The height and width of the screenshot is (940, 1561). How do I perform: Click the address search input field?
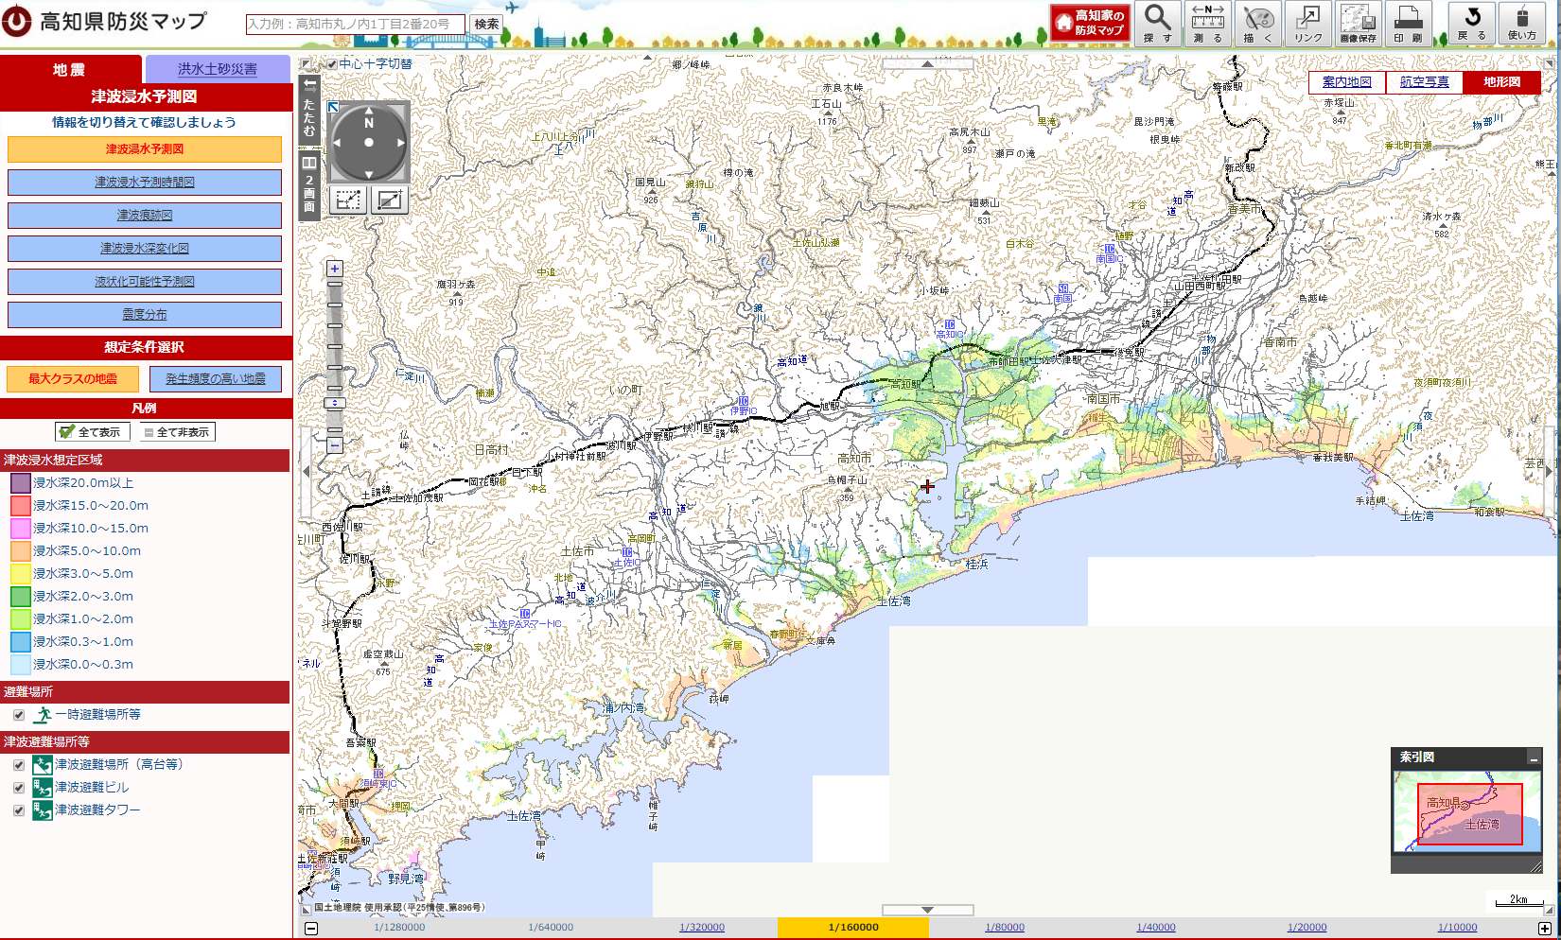[355, 24]
